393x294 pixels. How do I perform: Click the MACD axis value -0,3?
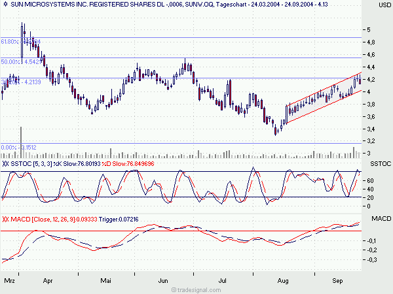tap(372, 260)
